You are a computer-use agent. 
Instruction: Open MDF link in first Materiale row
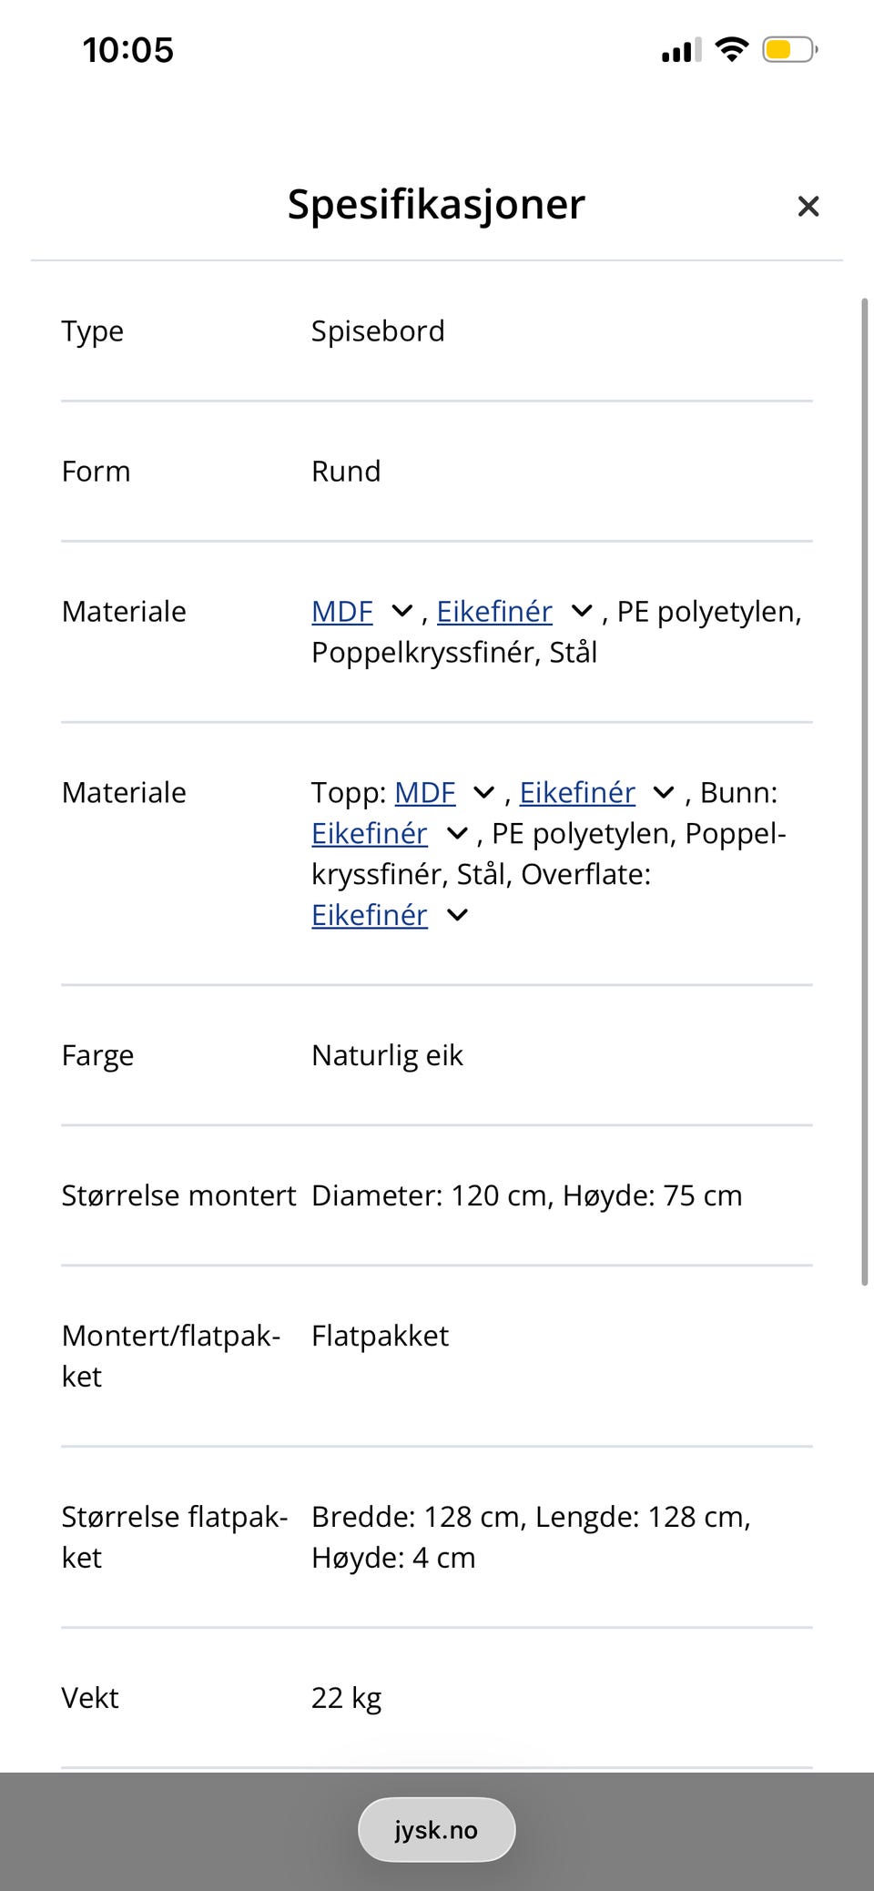pos(342,612)
